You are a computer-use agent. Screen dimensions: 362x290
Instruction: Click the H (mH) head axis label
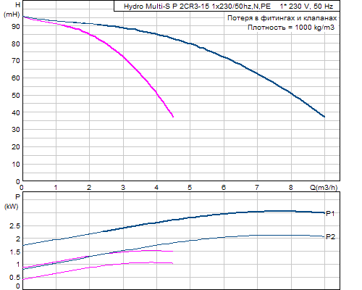pos(12,9)
